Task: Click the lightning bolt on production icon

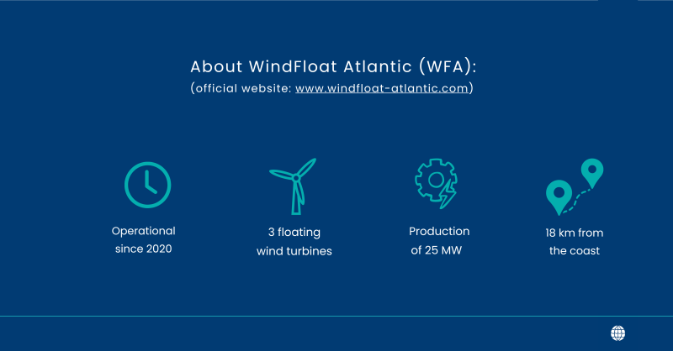Action: (448, 195)
